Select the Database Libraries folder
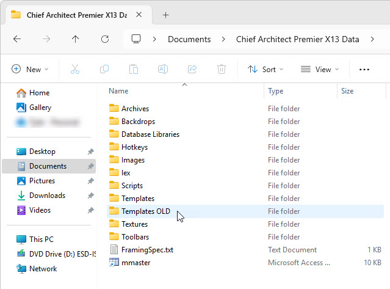Viewport: 390px width, 289px height. coord(245,134)
